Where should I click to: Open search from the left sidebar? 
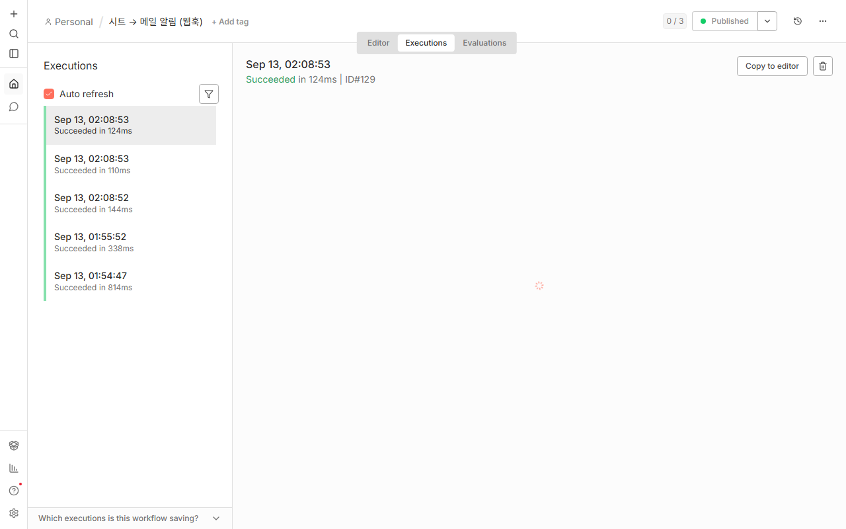pos(14,34)
